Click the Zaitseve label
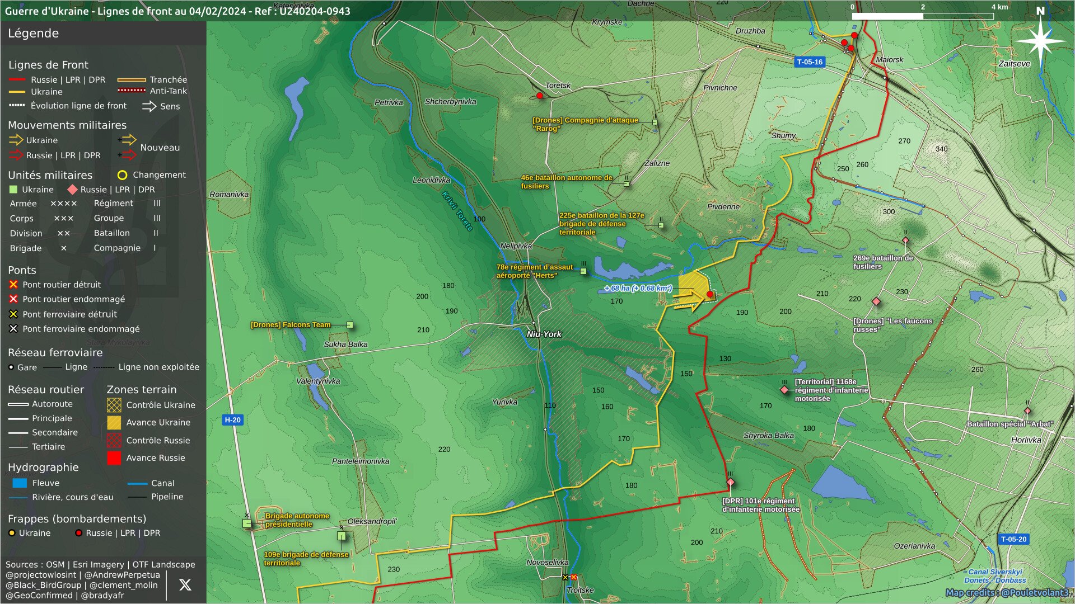This screenshot has width=1075, height=604. [1014, 64]
